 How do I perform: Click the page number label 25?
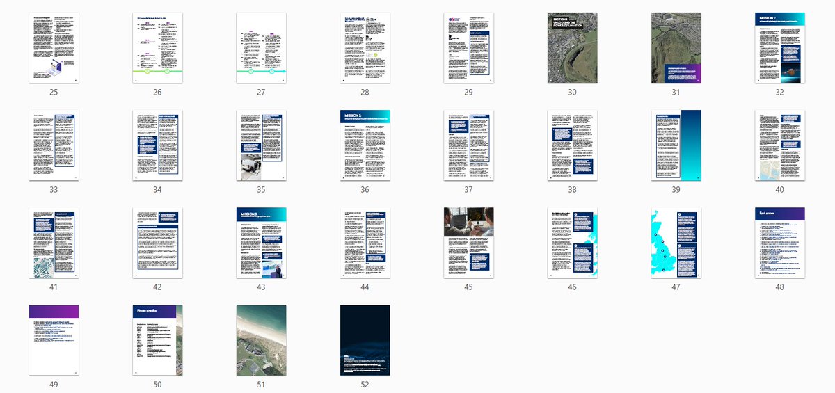click(x=54, y=92)
